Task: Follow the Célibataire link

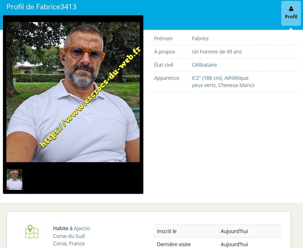Action: pyautogui.click(x=204, y=65)
